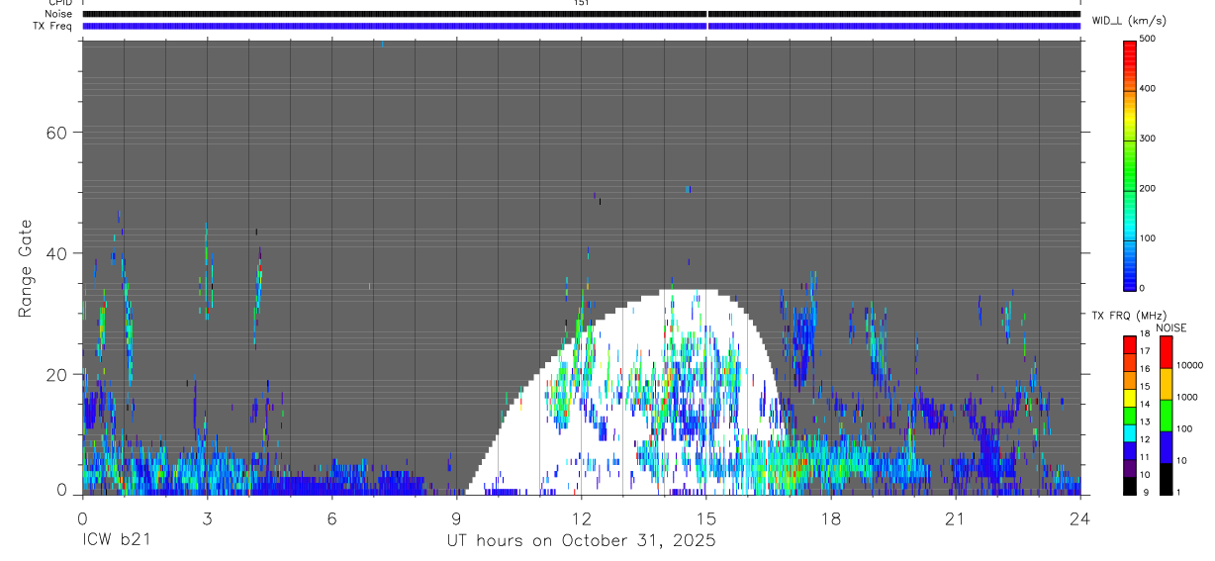The width and height of the screenshot is (1215, 561).
Task: Click the 10000 label on NOISE legend
Action: coord(1189,365)
